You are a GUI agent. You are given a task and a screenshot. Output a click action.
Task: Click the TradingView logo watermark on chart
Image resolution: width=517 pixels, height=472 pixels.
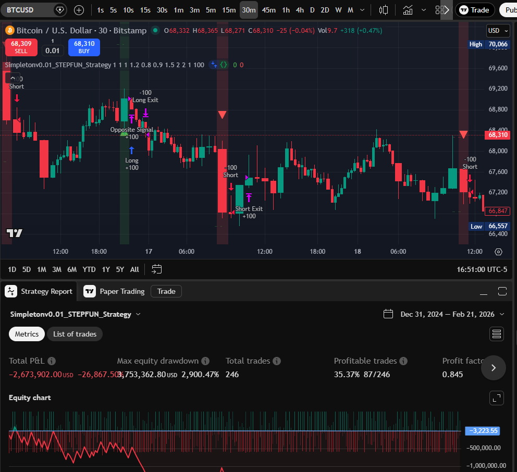click(14, 233)
